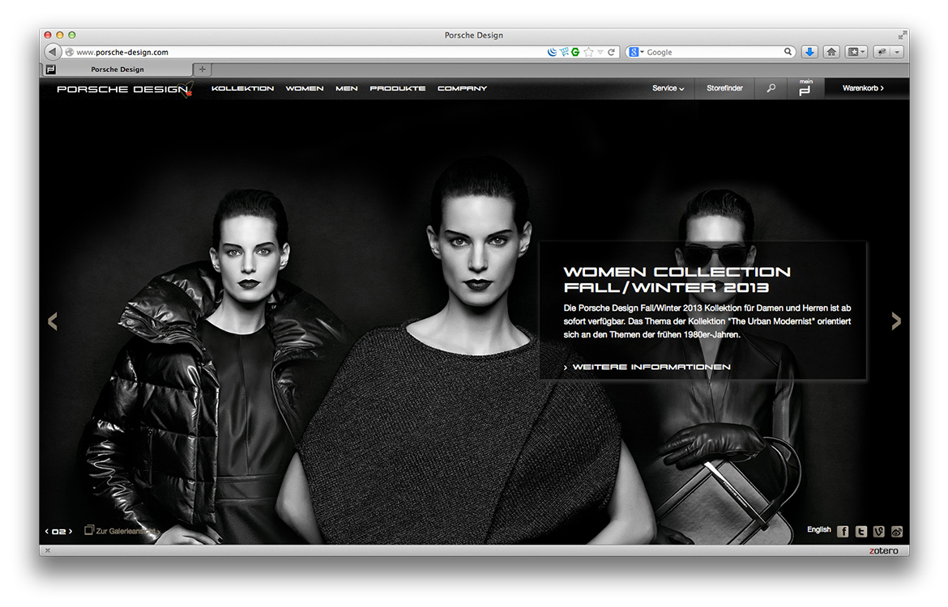Image resolution: width=948 pixels, height=607 pixels.
Task: Click the site search magnifier icon
Action: 771,88
